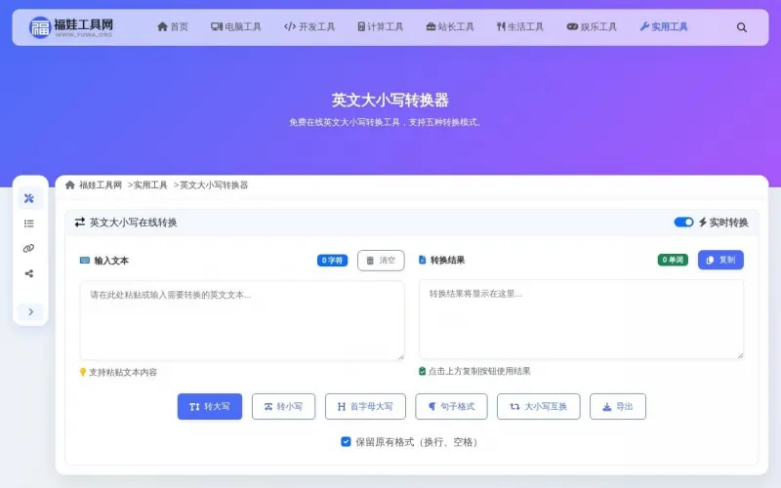Click the 福娃工具网 site logo

(71, 27)
